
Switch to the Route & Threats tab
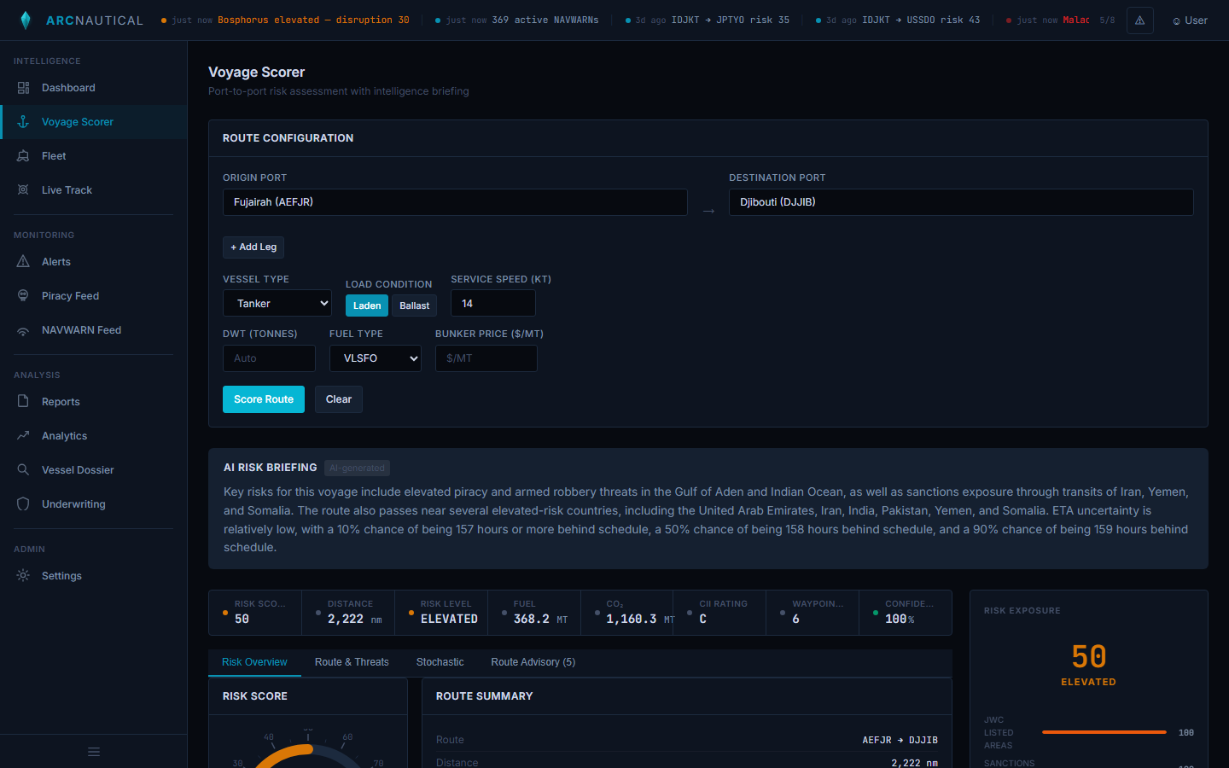pos(352,662)
